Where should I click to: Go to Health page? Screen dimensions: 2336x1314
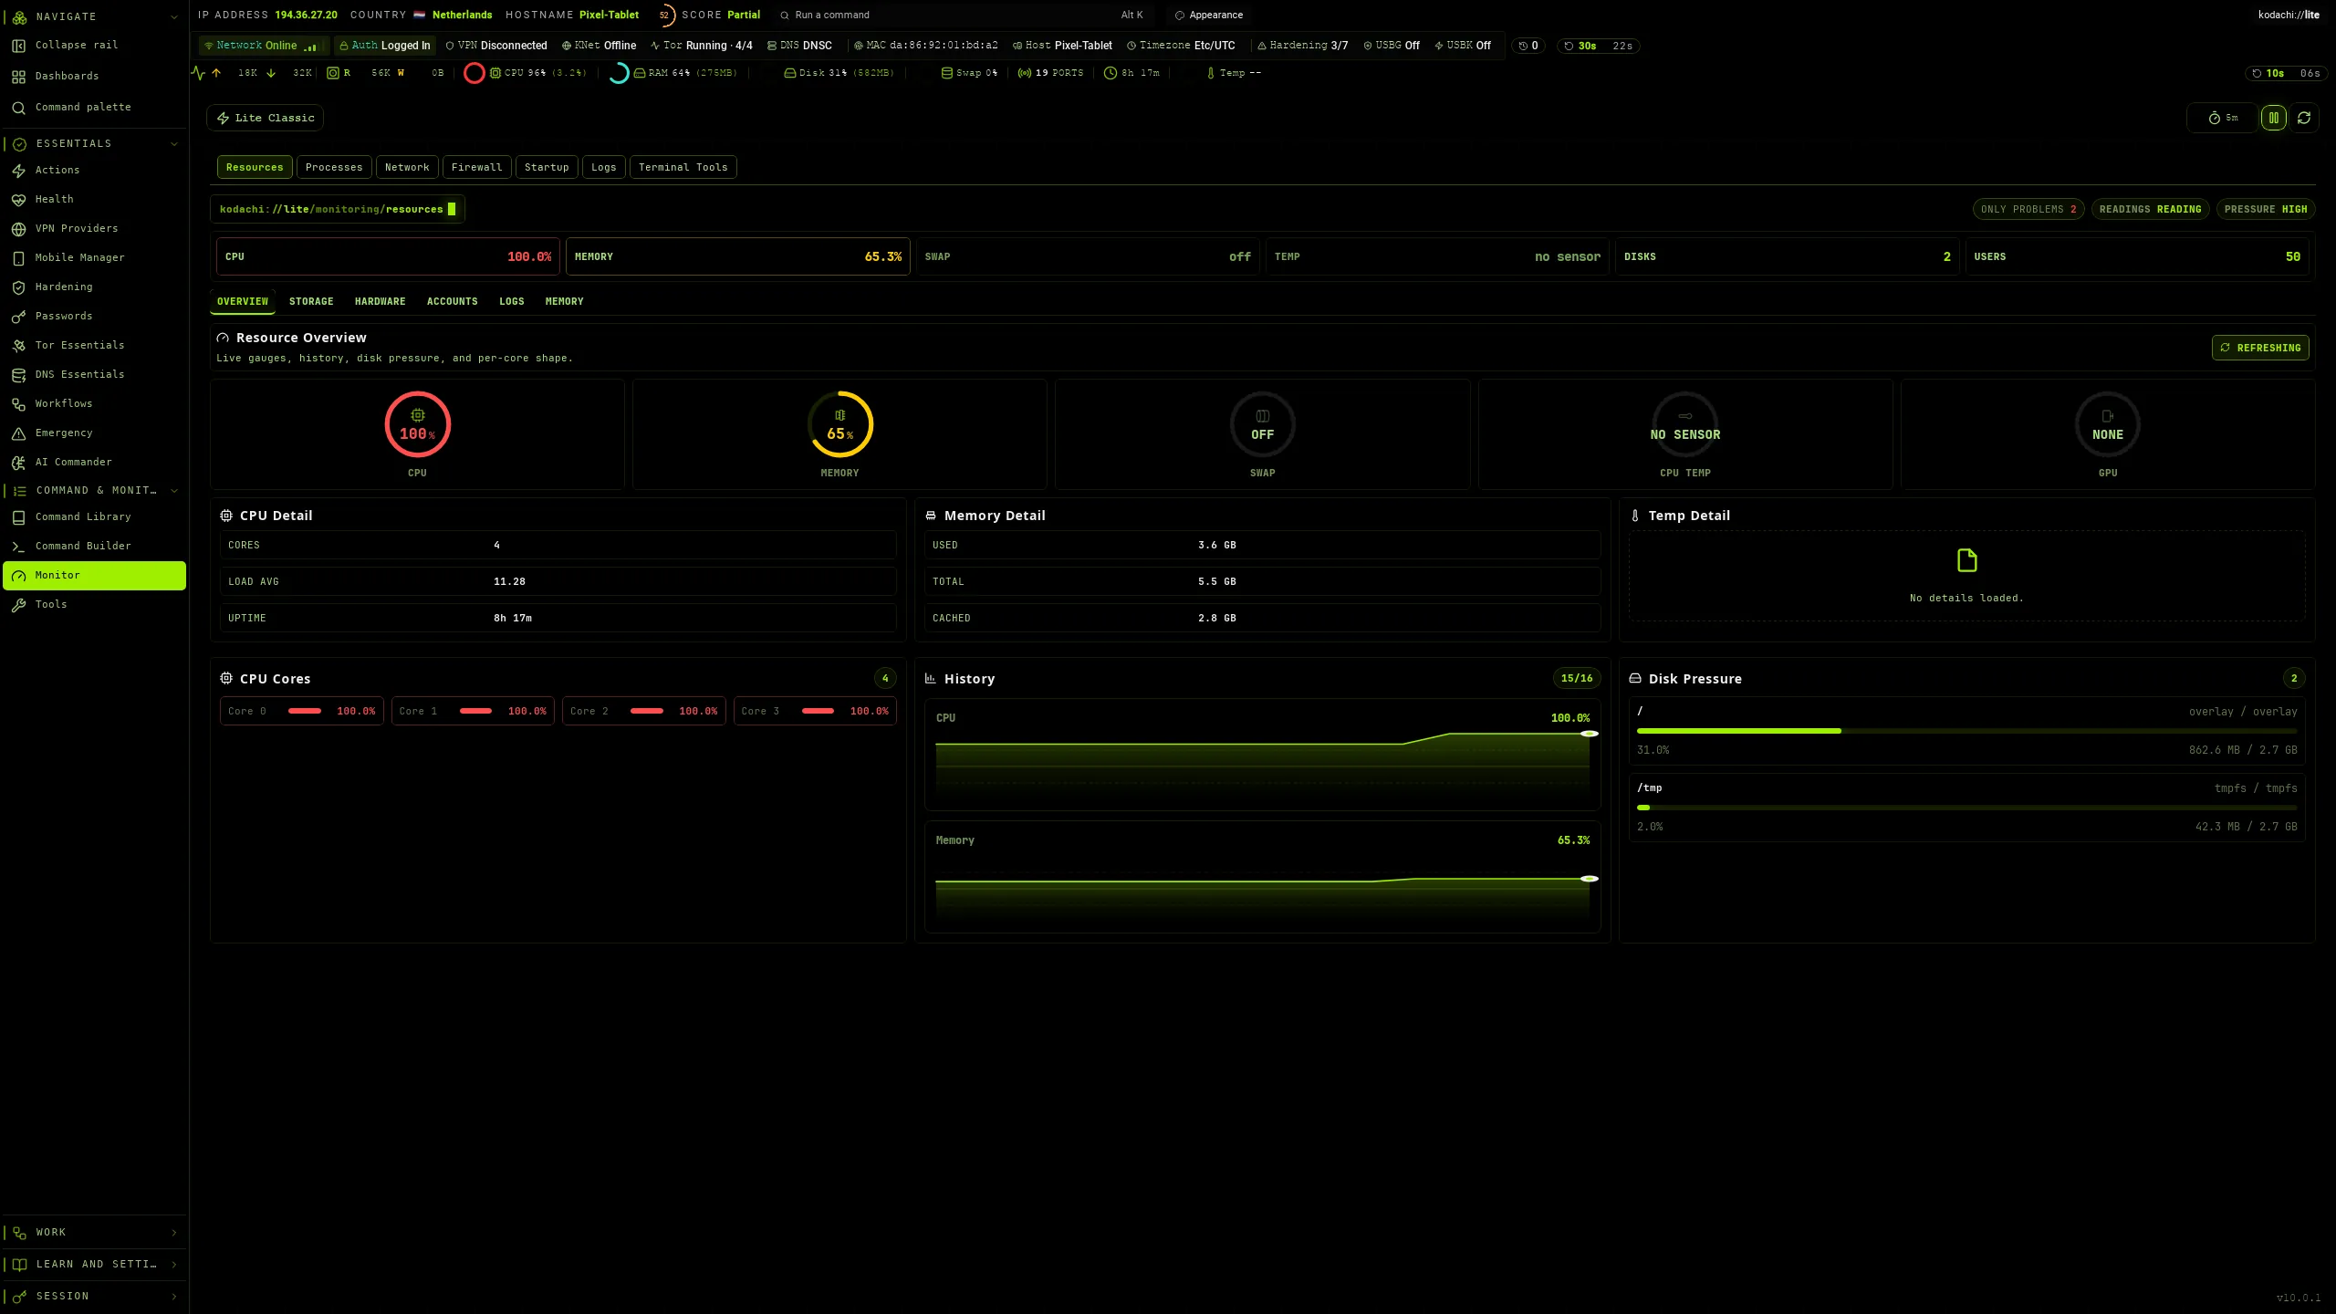(94, 200)
